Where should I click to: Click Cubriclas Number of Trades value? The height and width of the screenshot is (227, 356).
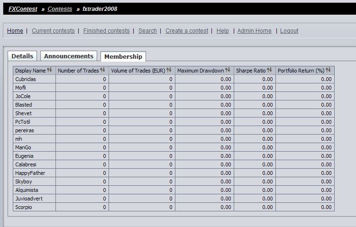[104, 79]
